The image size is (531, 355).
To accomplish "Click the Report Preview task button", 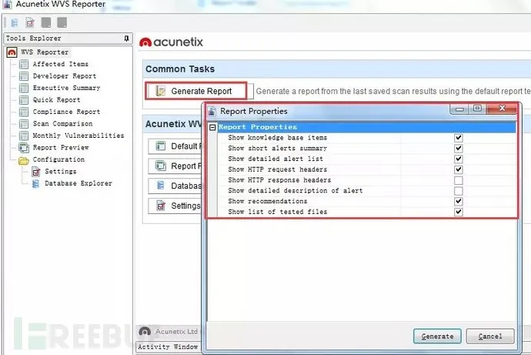I will click(175, 166).
